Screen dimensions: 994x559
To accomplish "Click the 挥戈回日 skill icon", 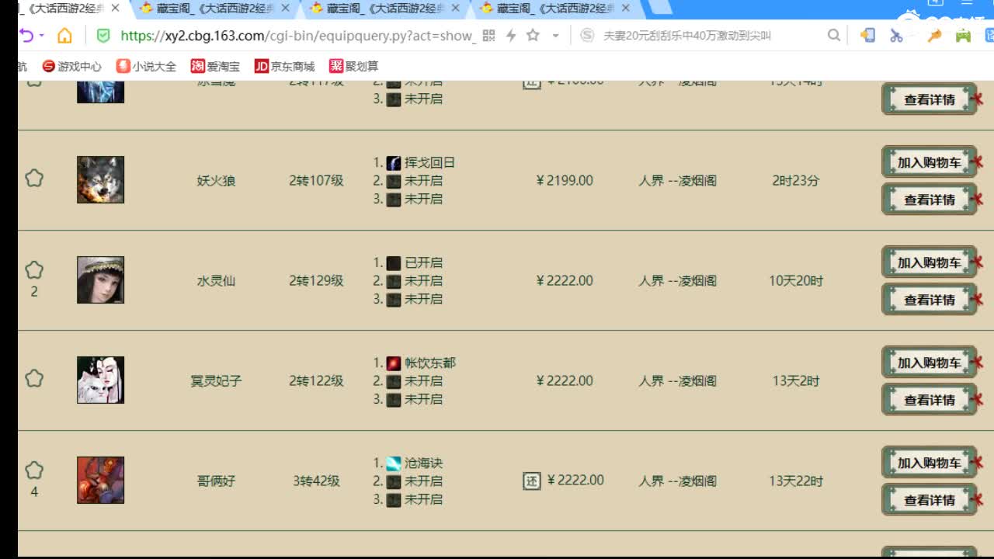I will pyautogui.click(x=394, y=163).
